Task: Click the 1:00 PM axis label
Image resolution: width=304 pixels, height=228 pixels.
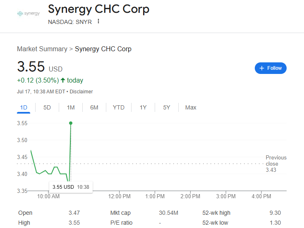Action: 155,196
